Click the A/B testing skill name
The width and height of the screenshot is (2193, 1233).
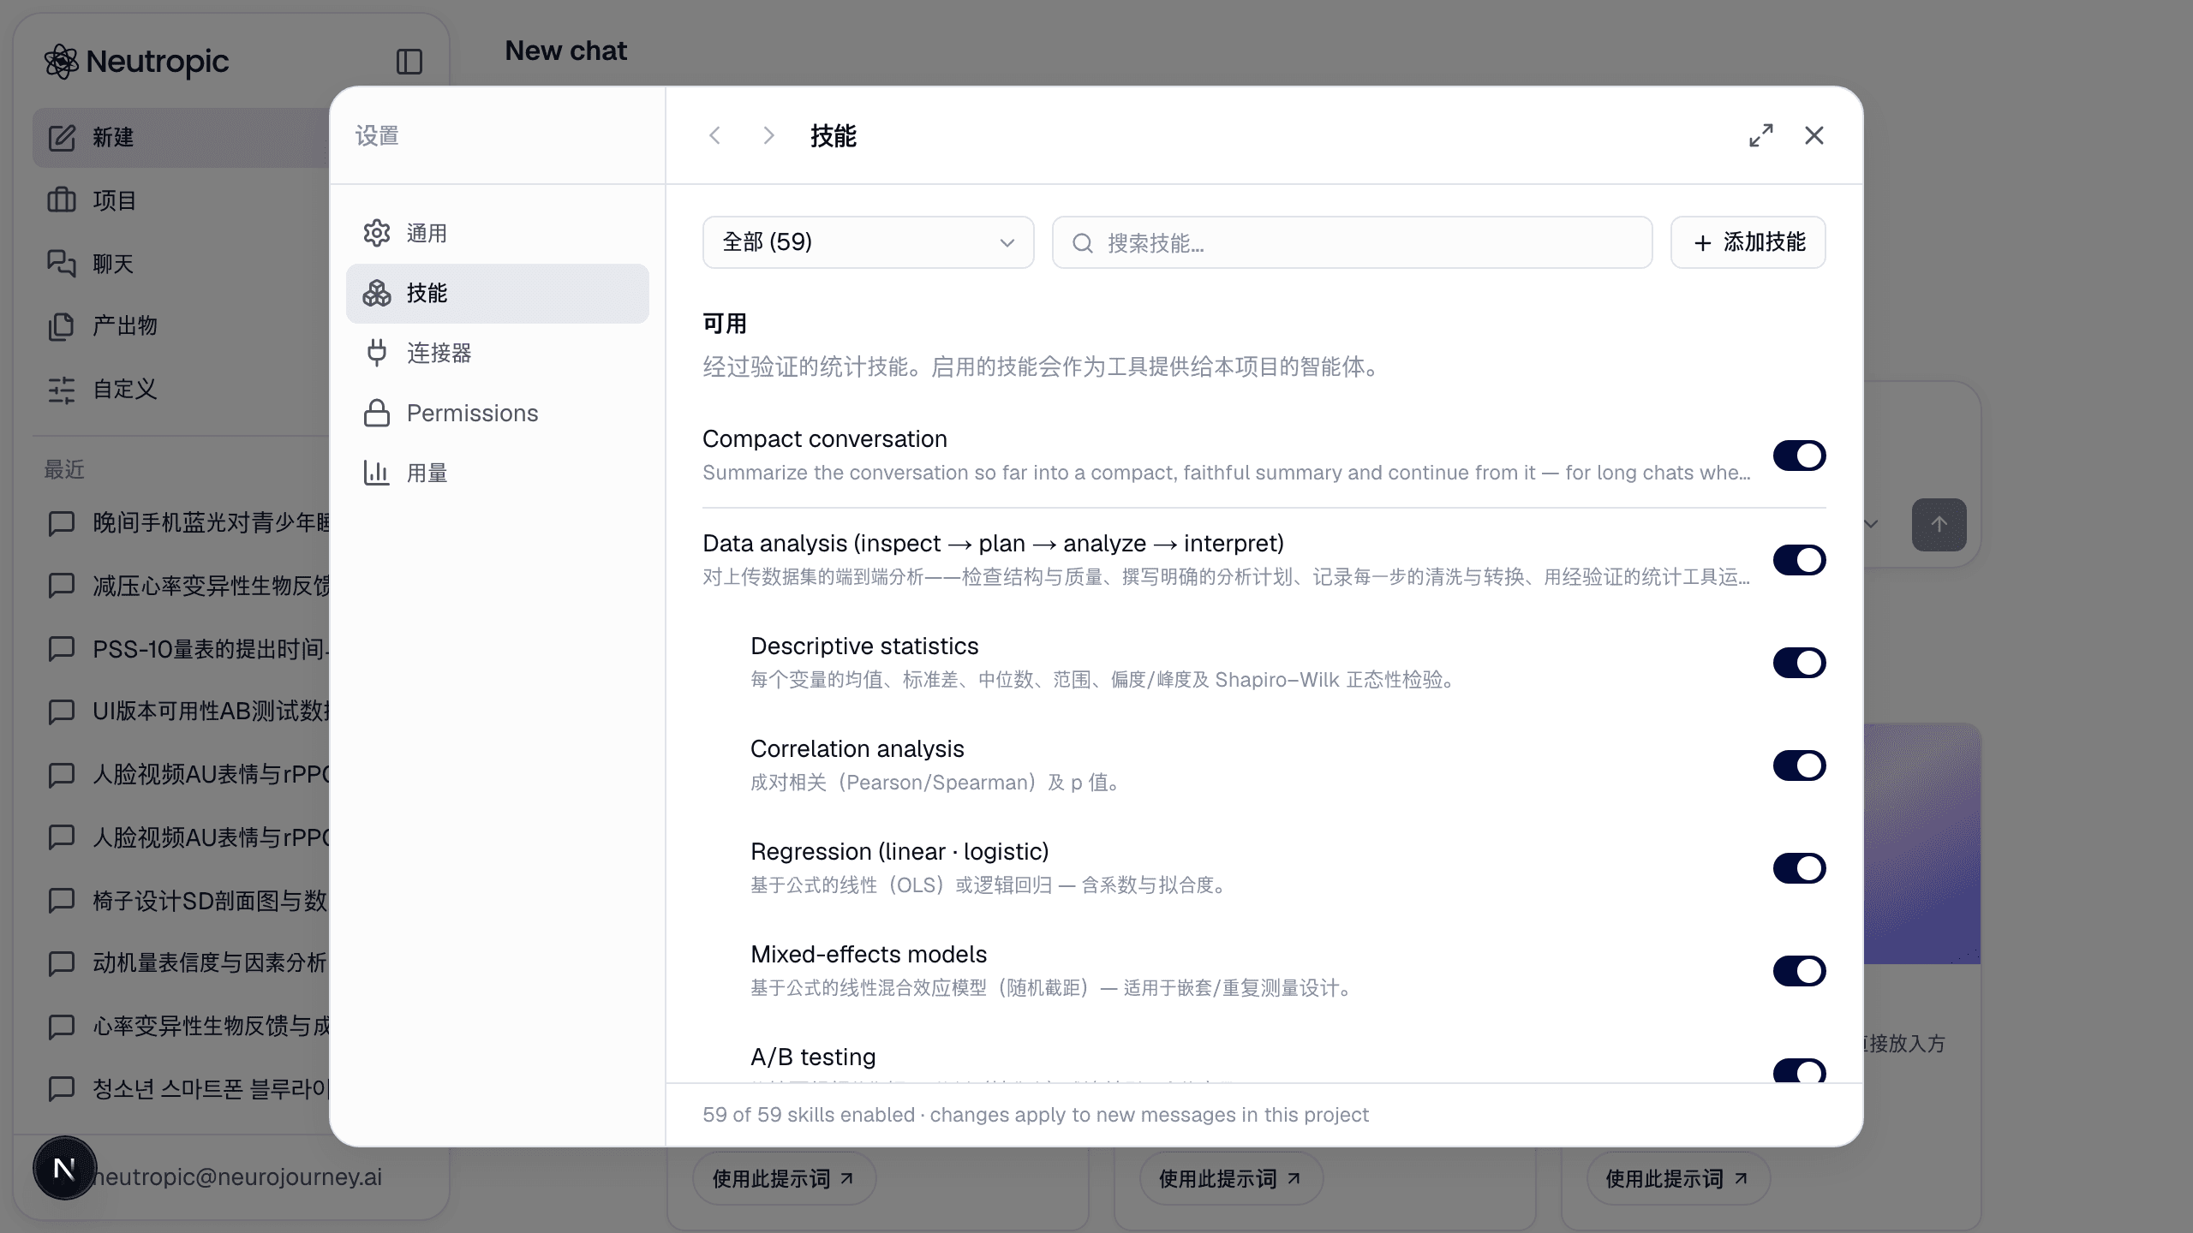pos(813,1057)
